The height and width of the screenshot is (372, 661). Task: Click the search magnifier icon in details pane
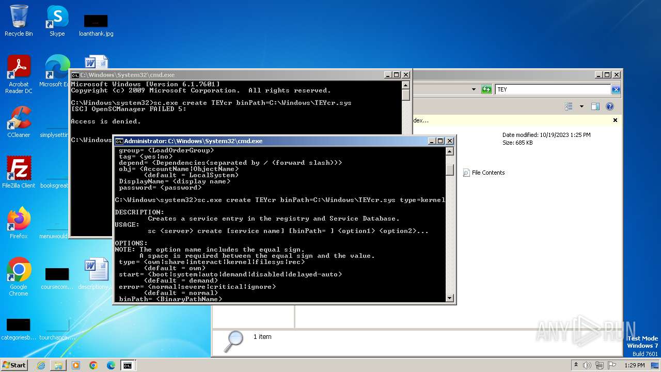(x=234, y=341)
